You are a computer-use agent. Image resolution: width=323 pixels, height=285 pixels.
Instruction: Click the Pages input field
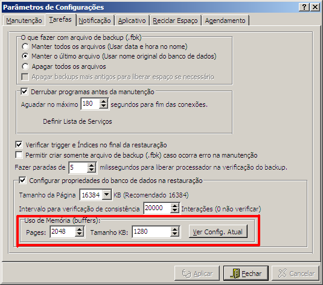coord(63,232)
